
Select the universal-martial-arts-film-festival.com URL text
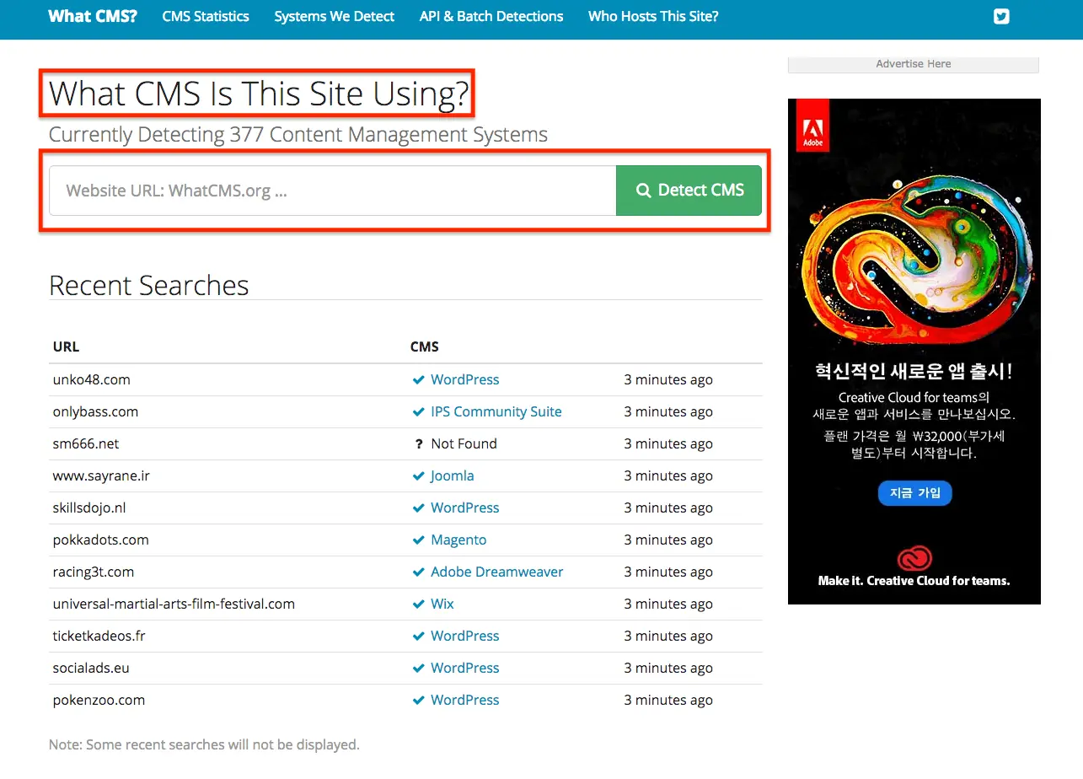tap(174, 604)
